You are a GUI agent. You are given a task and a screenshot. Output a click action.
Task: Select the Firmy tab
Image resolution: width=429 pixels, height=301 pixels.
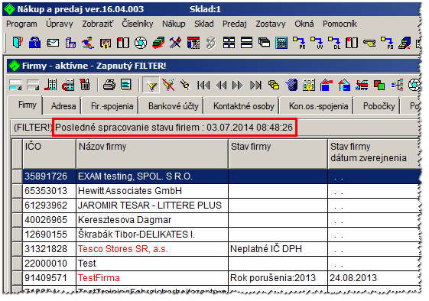[x=27, y=105]
